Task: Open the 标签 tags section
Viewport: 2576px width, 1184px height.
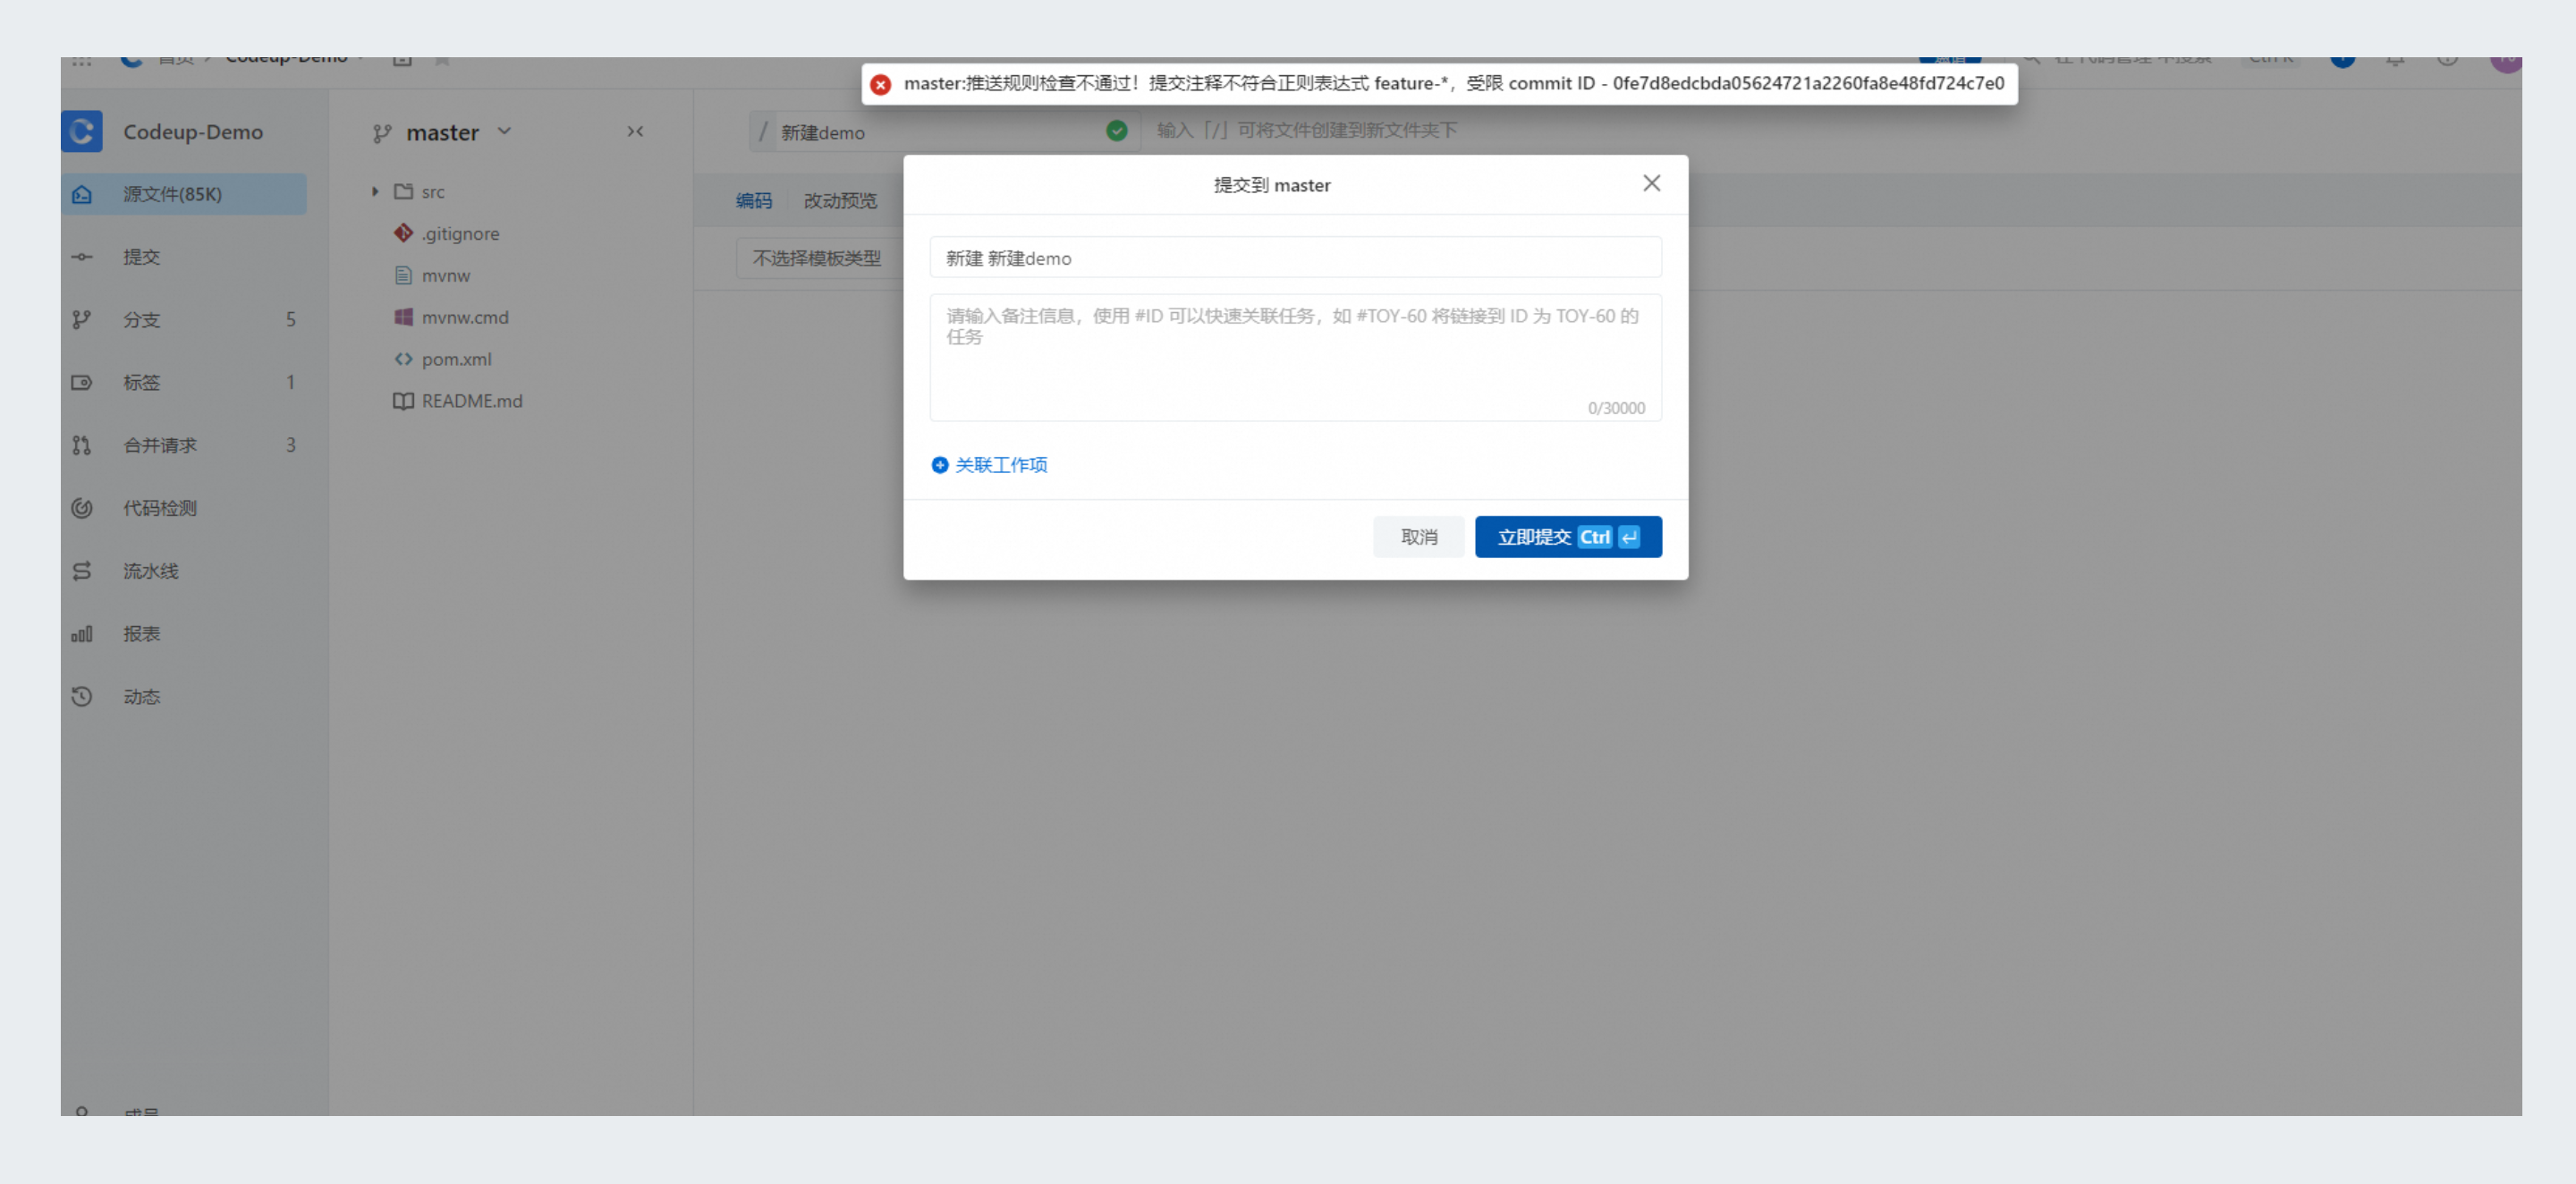Action: [141, 383]
